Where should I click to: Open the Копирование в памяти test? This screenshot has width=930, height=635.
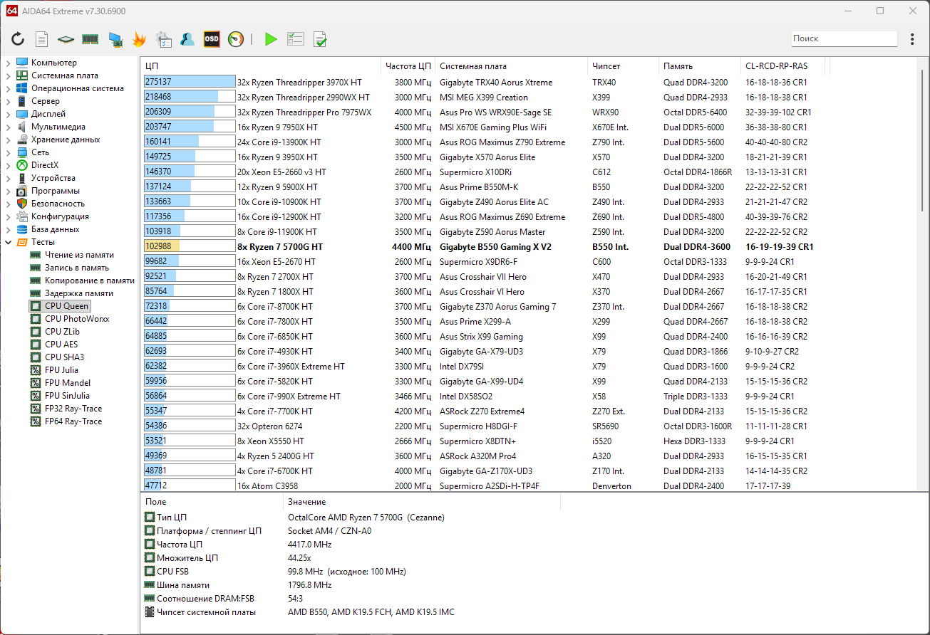pos(90,280)
